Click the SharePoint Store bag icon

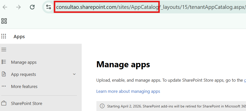(x=4, y=103)
